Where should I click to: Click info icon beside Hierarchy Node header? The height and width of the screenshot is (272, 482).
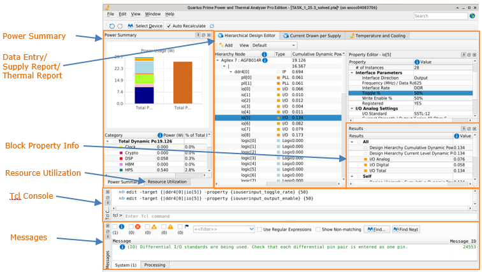coord(264,54)
